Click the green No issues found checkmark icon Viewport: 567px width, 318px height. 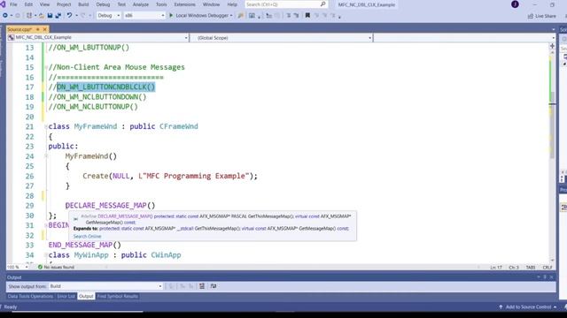tap(40, 267)
